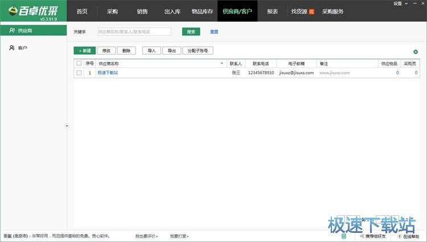The image size is (427, 242).
Task: Check the checkbox for row 极速下载站
Action: [x=79, y=73]
